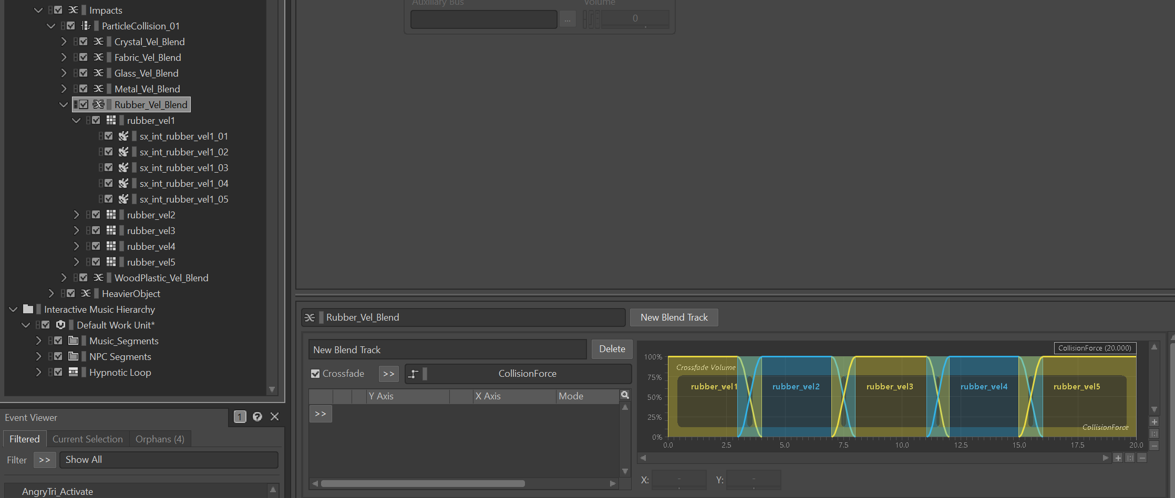
Task: Click the Glass_Vel_Blend blend container icon
Action: tap(98, 73)
